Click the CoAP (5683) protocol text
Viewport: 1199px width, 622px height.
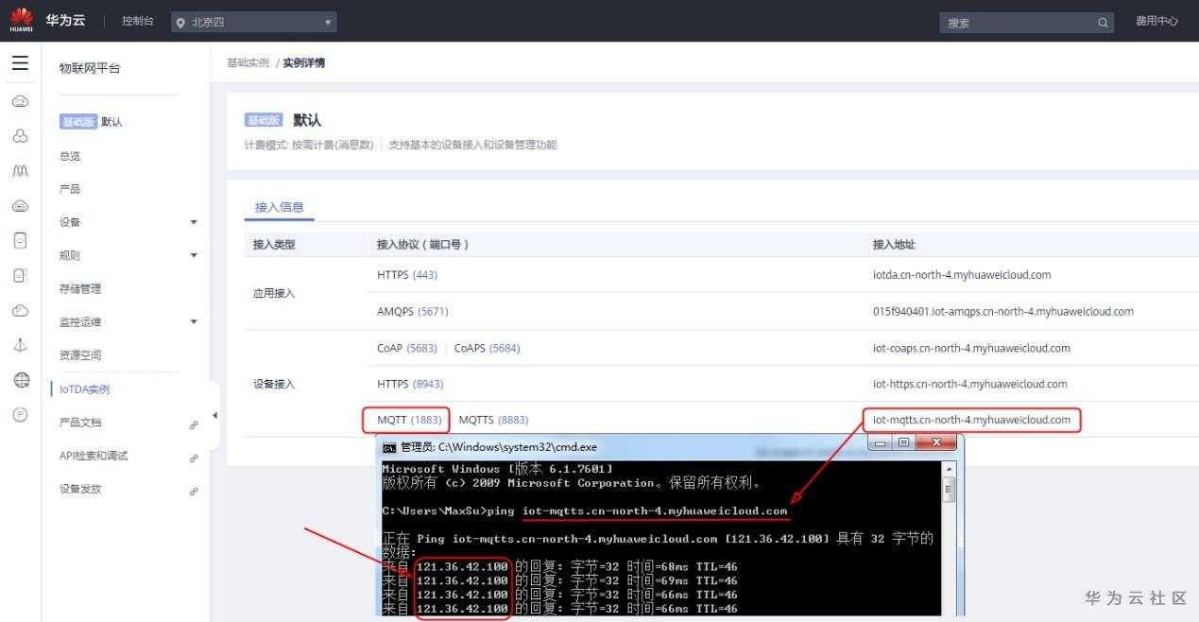(x=407, y=348)
